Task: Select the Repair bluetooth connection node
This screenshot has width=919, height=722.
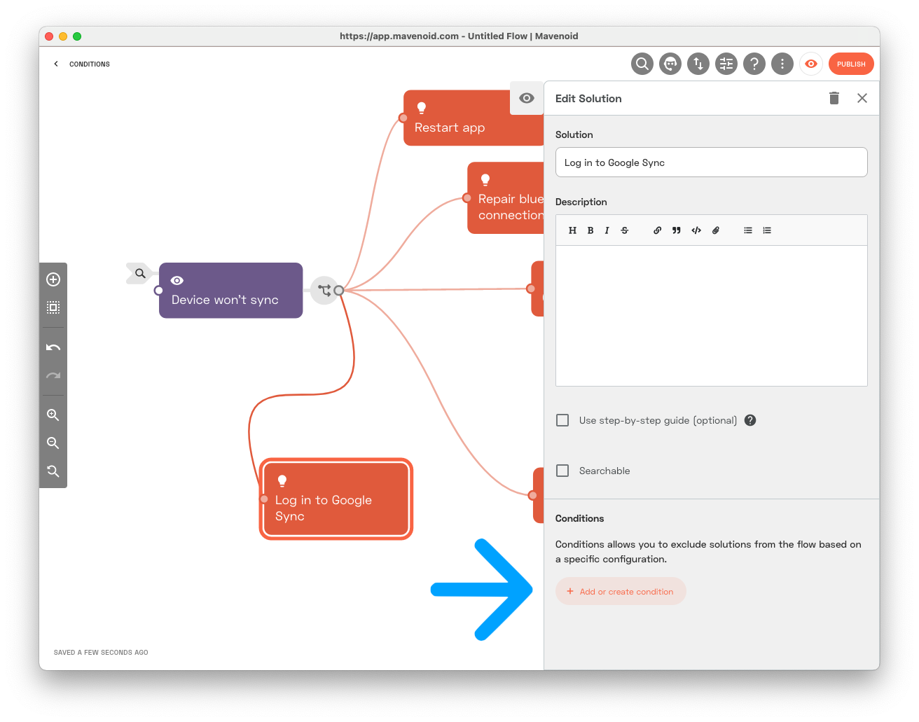Action: tap(506, 198)
